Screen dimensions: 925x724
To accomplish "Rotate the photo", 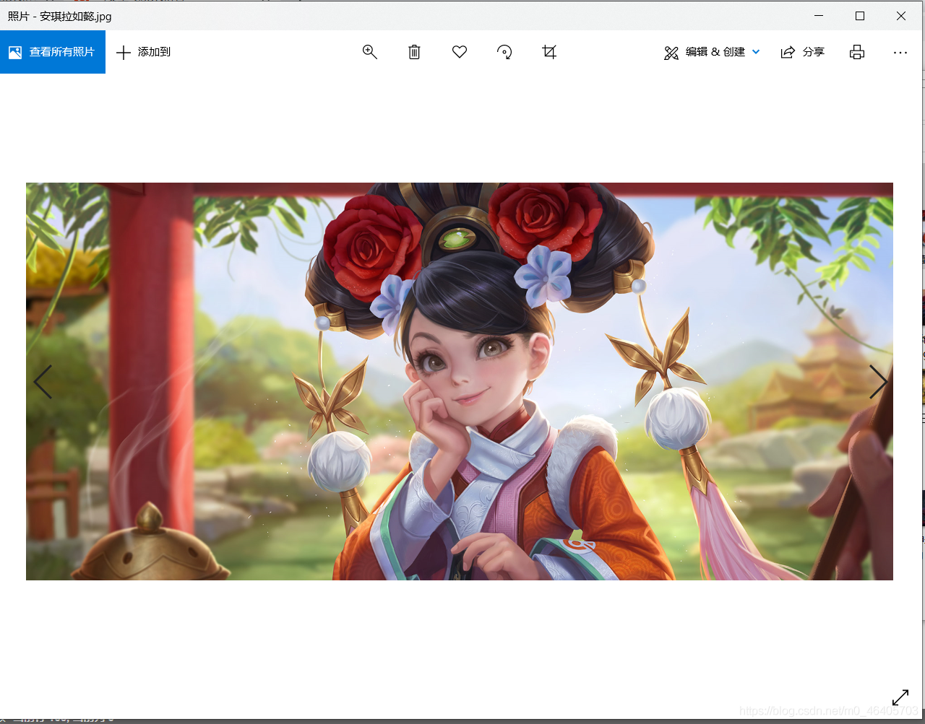I will [x=504, y=52].
